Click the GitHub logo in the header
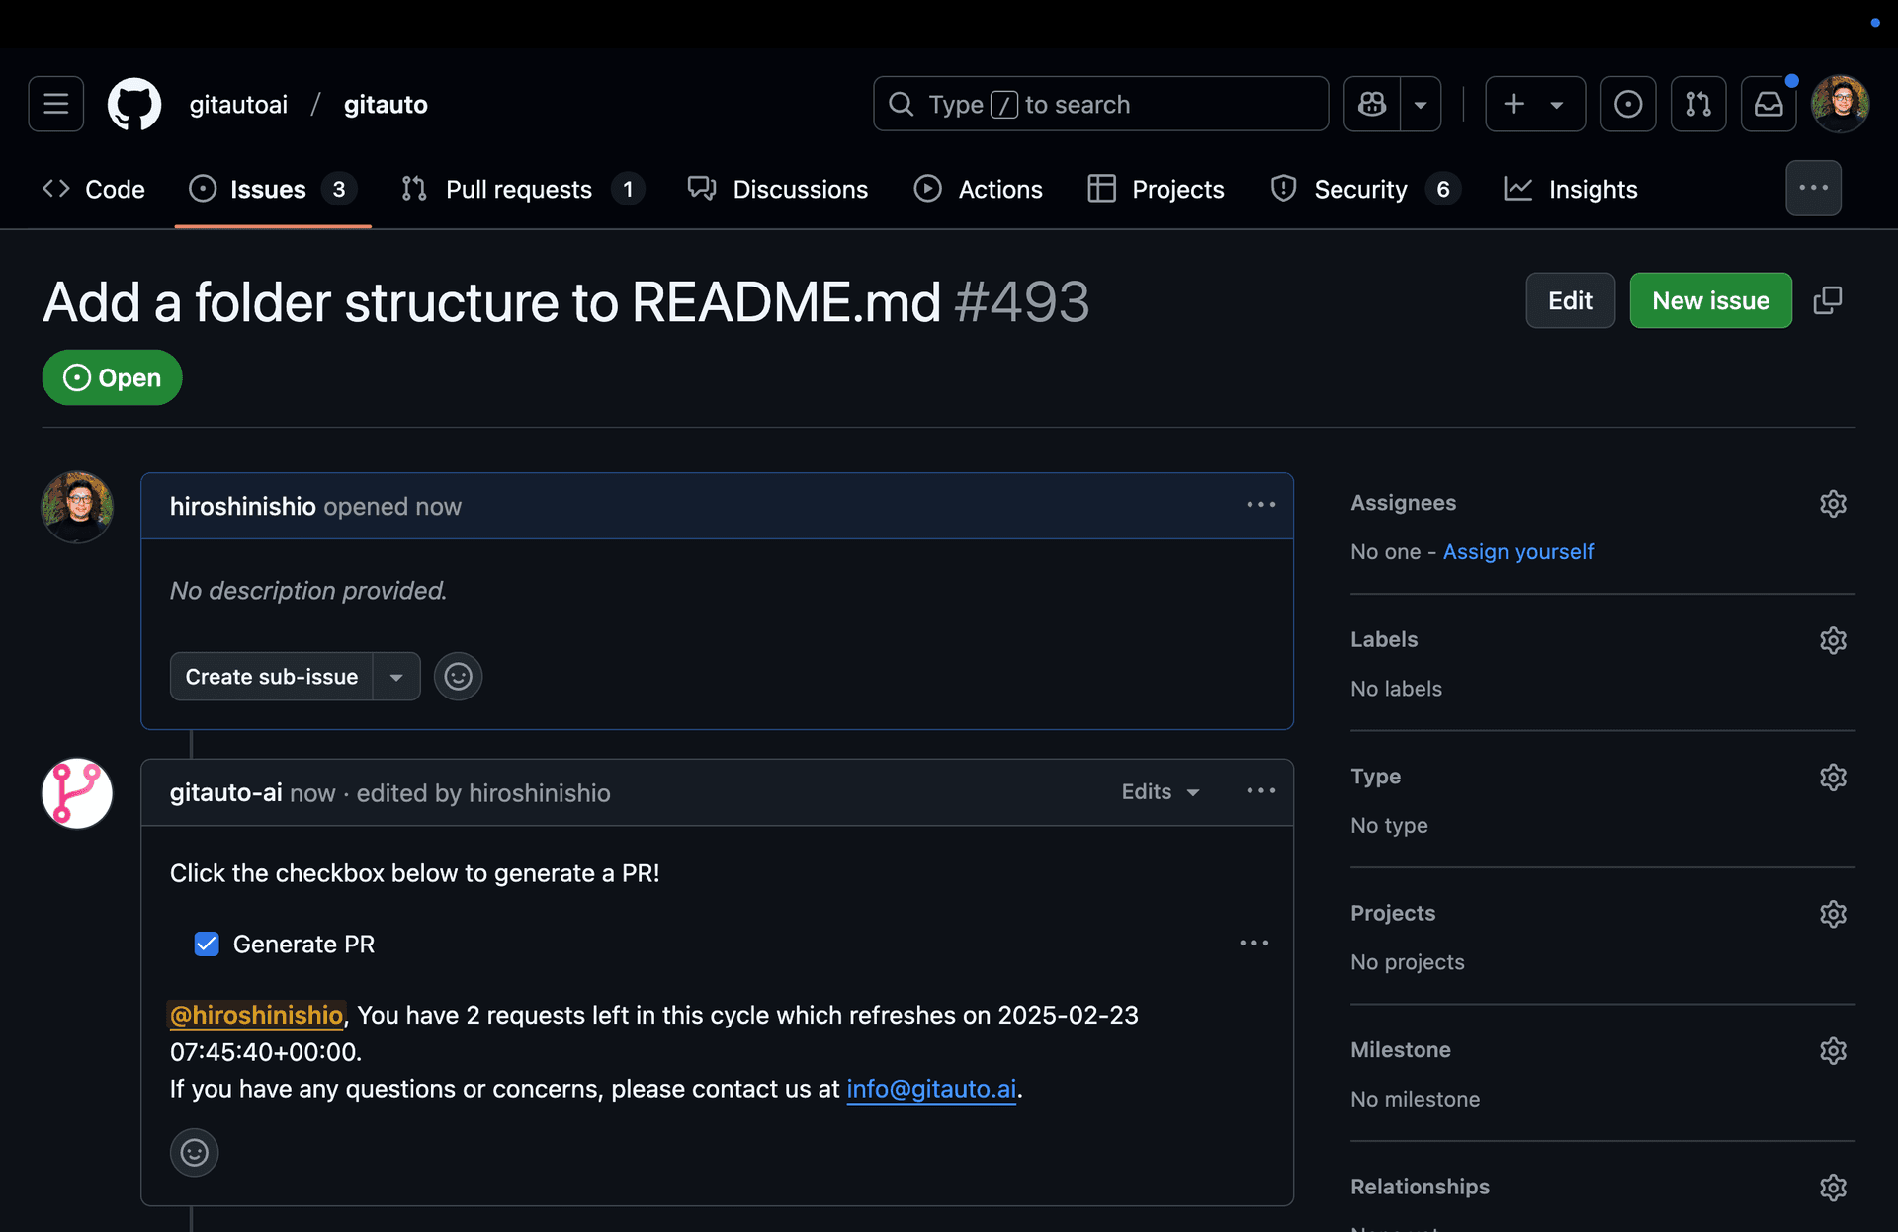Image resolution: width=1898 pixels, height=1232 pixels. pyautogui.click(x=133, y=104)
